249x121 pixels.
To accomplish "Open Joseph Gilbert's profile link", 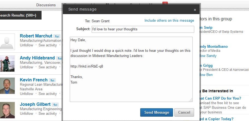I will pos(35,104).
